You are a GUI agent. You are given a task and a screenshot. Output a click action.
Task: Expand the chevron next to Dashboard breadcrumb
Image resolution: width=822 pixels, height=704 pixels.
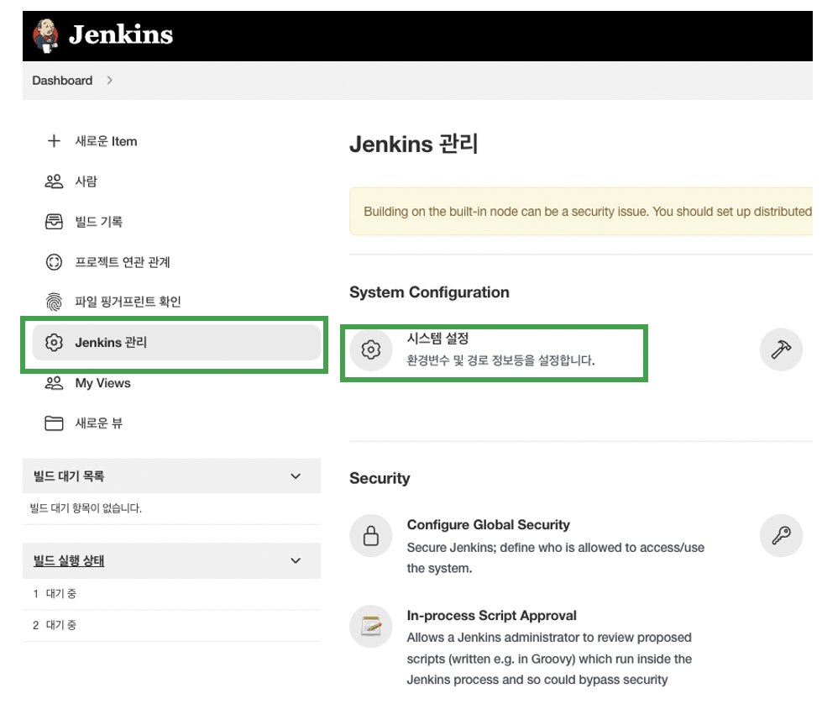109,81
